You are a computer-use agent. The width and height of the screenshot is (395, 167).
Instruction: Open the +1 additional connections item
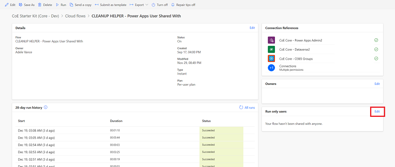tap(271, 68)
